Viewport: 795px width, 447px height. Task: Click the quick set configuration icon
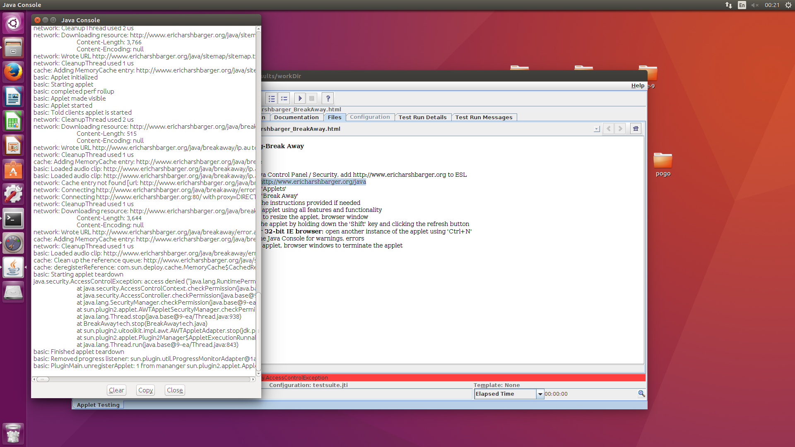point(284,99)
